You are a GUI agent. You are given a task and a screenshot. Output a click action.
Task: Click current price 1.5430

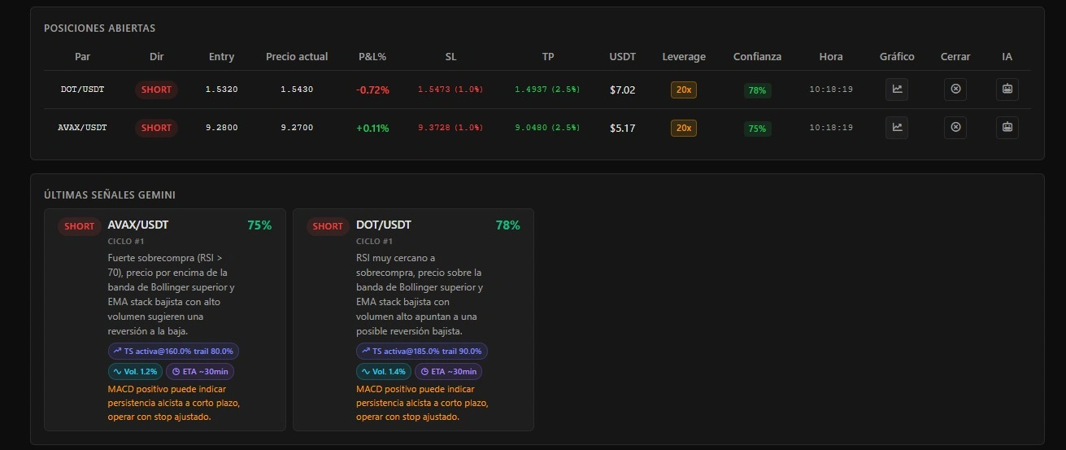(x=297, y=90)
